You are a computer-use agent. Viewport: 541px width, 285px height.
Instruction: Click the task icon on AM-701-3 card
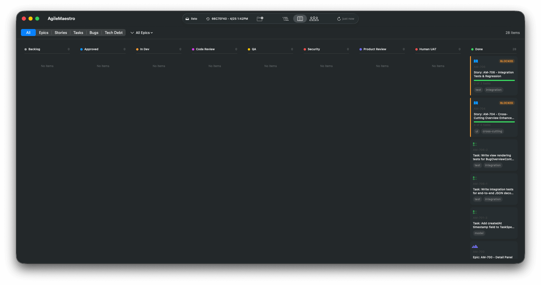click(x=475, y=212)
